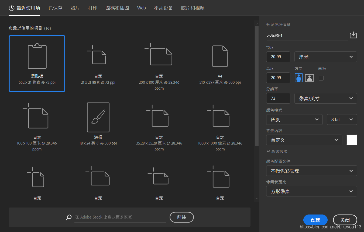The width and height of the screenshot is (364, 232).
Task: Open the 方形像素 pixel aspect ratio dropdown
Action: coord(312,191)
